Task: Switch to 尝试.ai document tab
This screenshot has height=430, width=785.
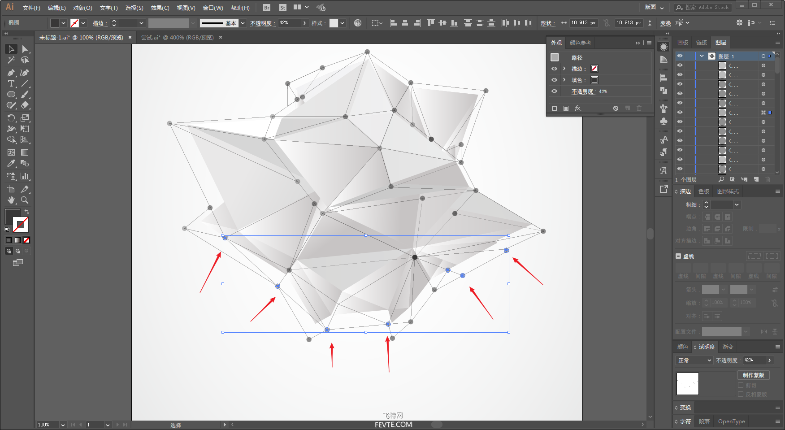Action: click(178, 37)
